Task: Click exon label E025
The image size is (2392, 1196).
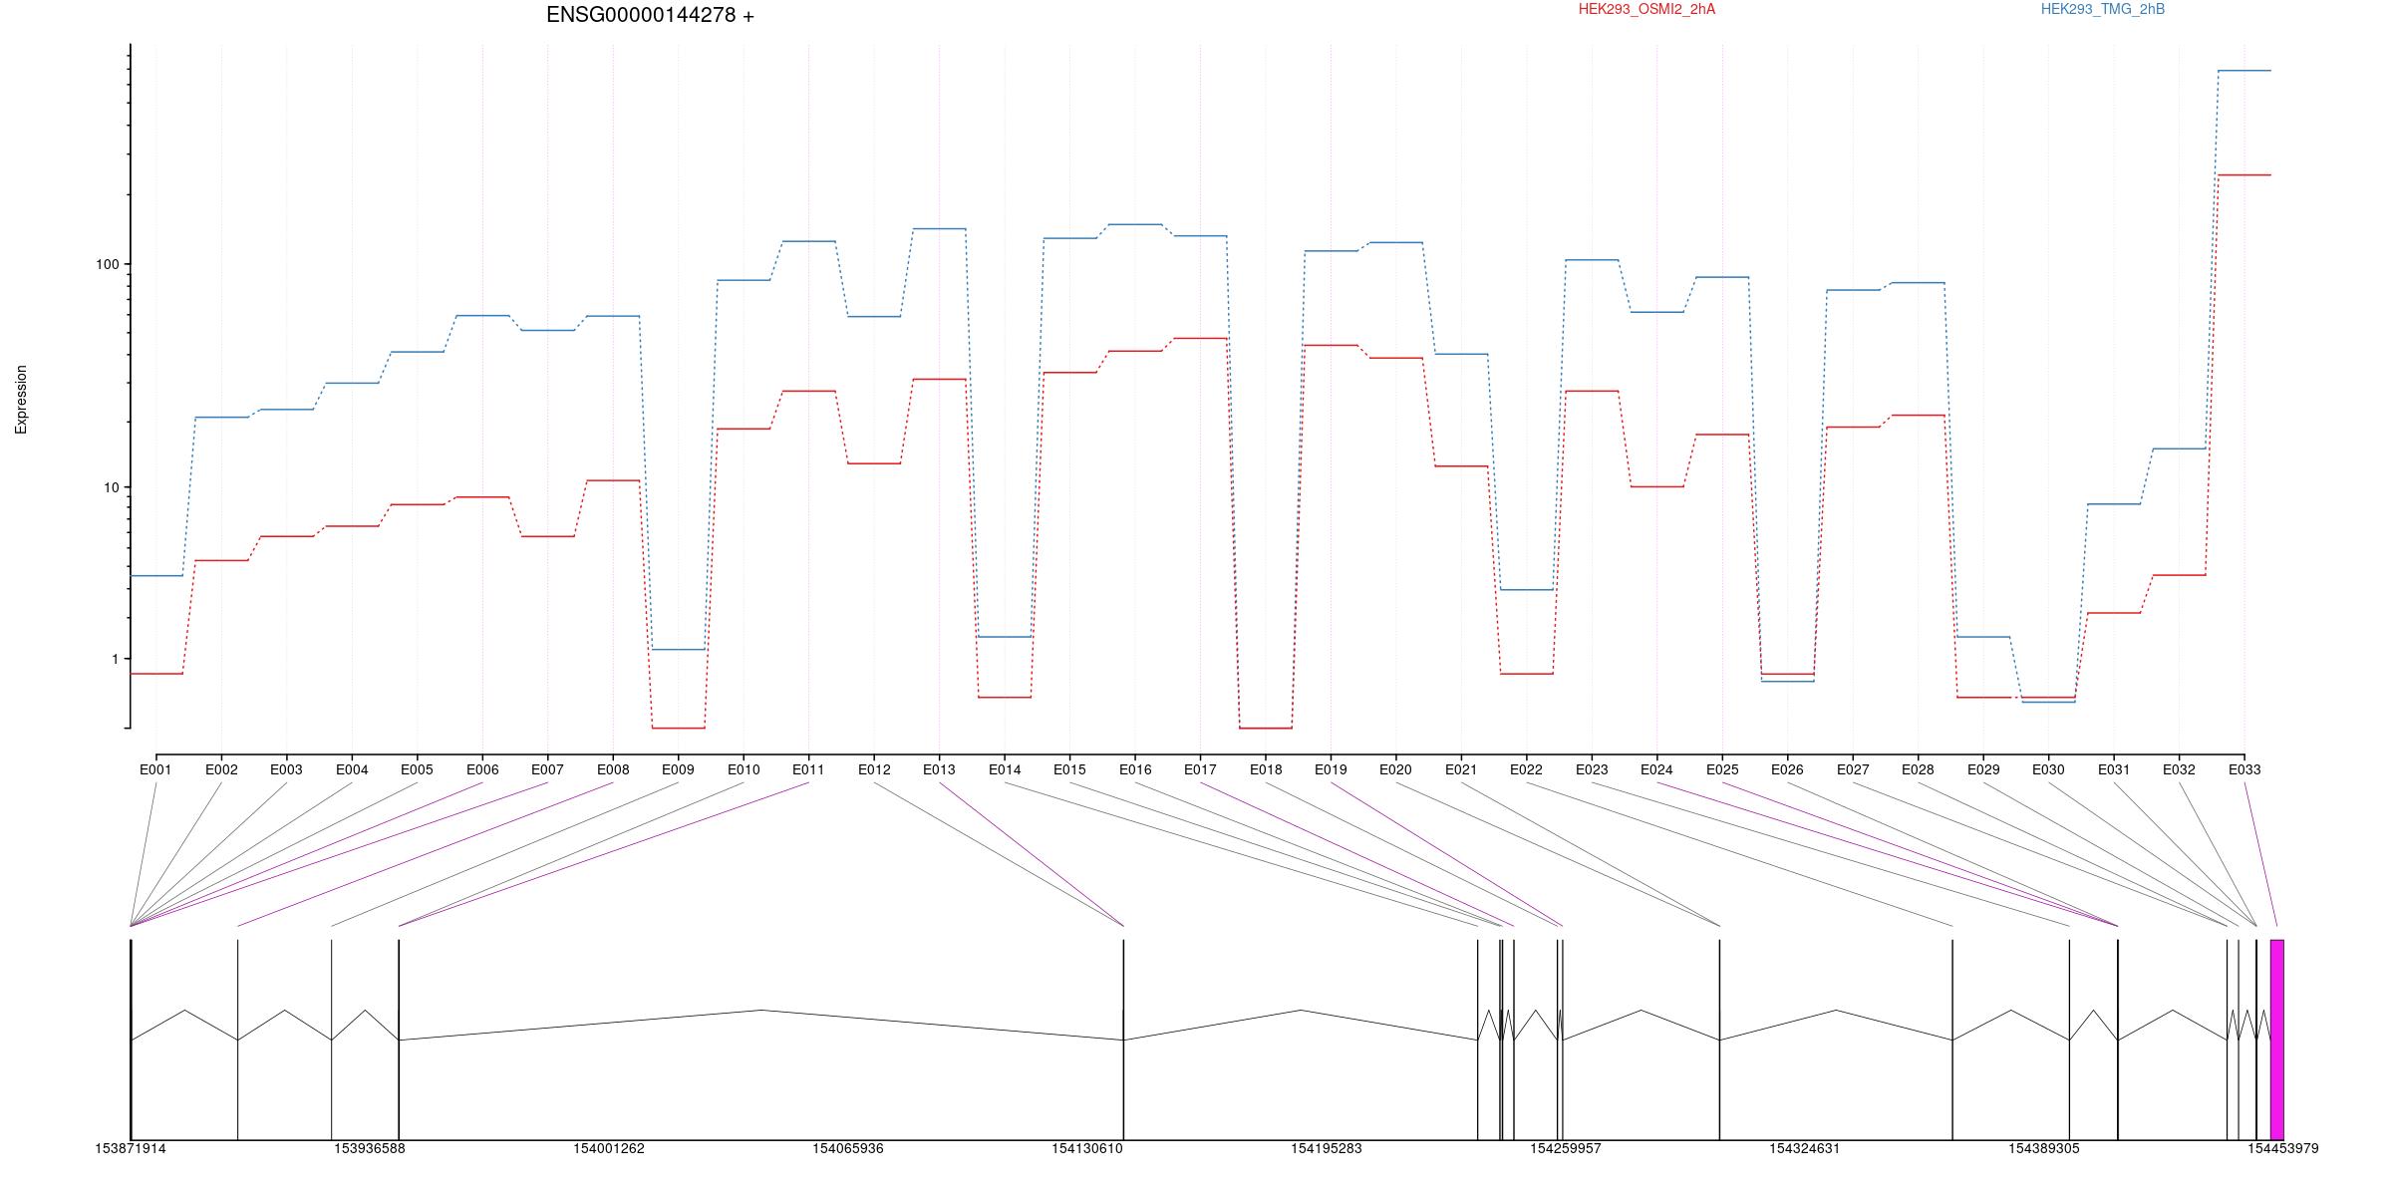Action: coord(1722,769)
